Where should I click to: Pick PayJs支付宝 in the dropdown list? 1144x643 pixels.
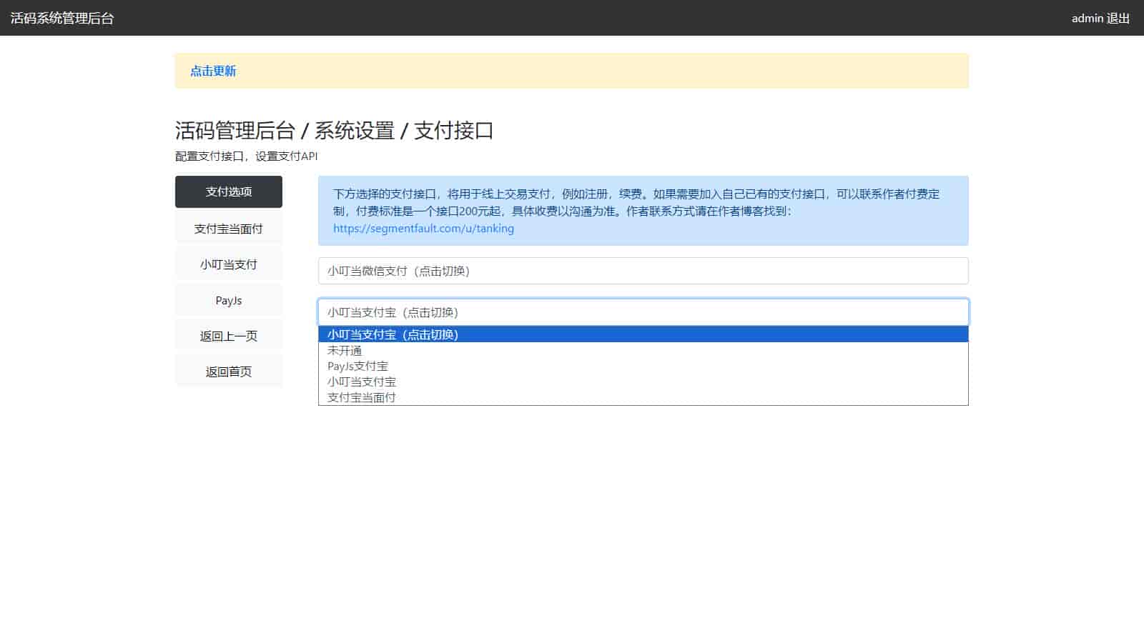357,366
